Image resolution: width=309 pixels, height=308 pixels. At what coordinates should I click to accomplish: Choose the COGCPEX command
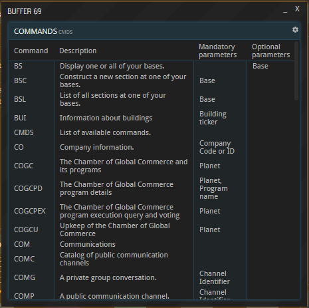click(x=30, y=211)
